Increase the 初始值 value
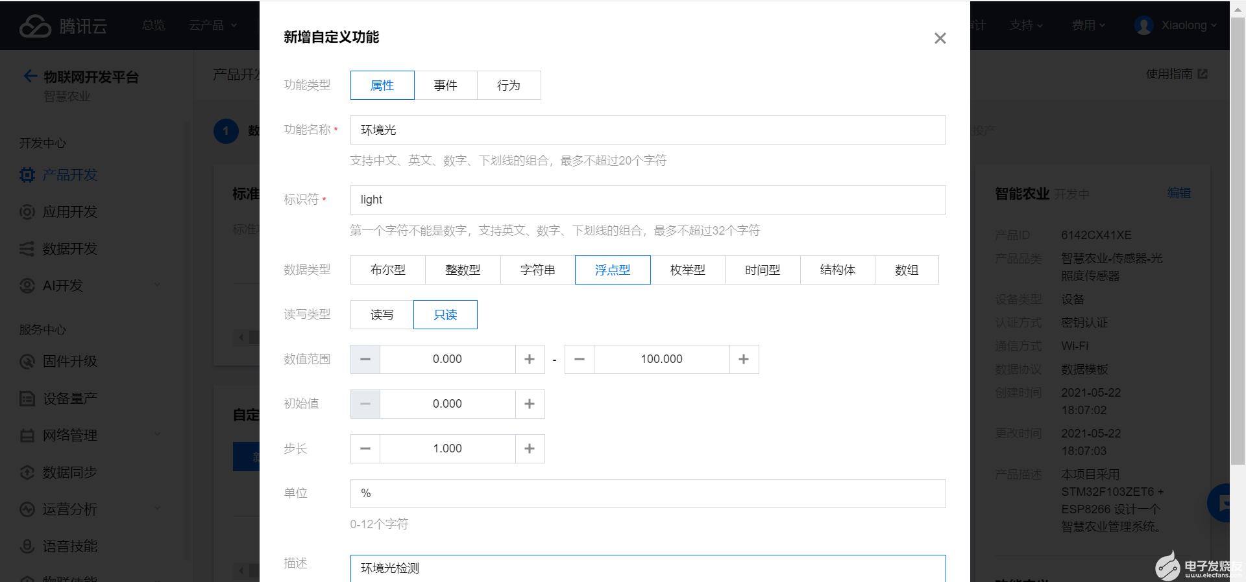This screenshot has width=1246, height=582. click(x=530, y=404)
